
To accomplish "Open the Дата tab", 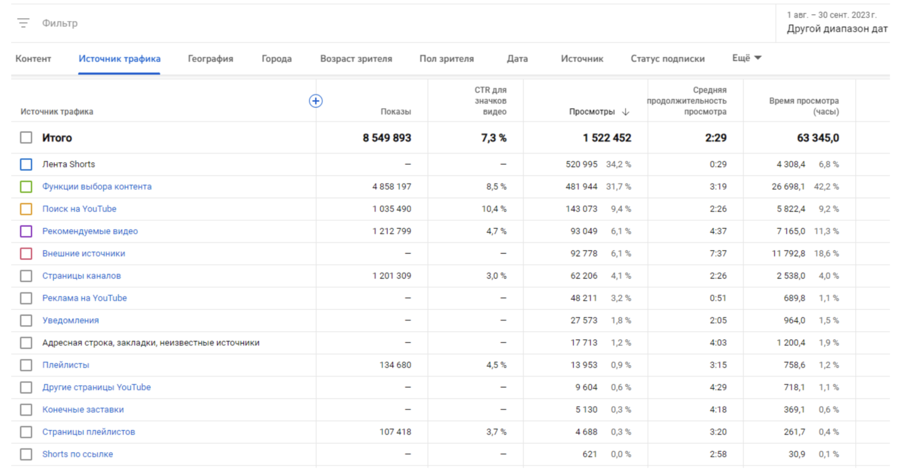I will click(x=517, y=58).
